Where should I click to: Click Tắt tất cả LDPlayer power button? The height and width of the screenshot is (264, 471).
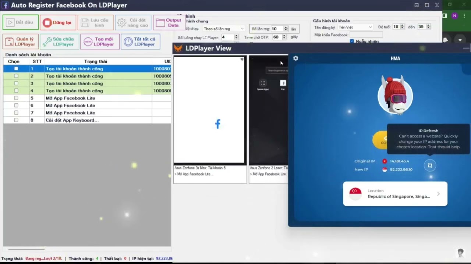[141, 41]
